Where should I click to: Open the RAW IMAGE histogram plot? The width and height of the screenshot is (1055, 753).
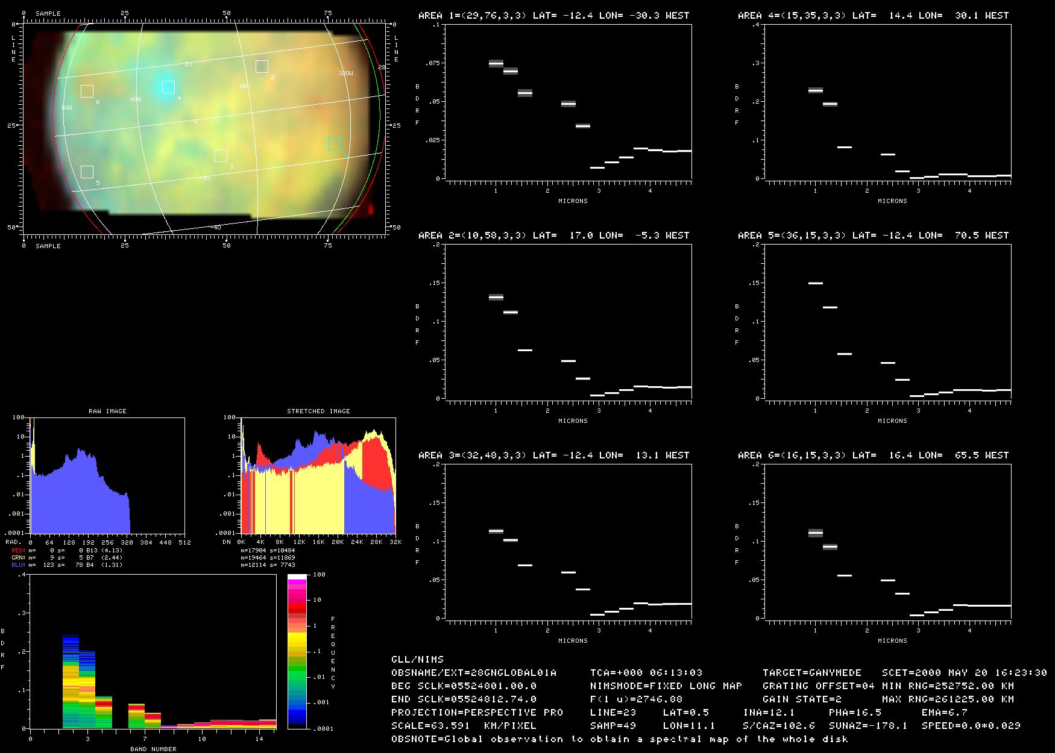coord(107,475)
